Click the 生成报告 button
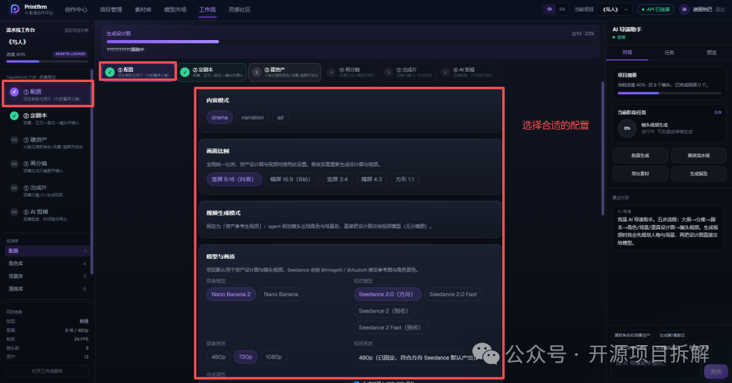The width and height of the screenshot is (732, 383). 698,174
